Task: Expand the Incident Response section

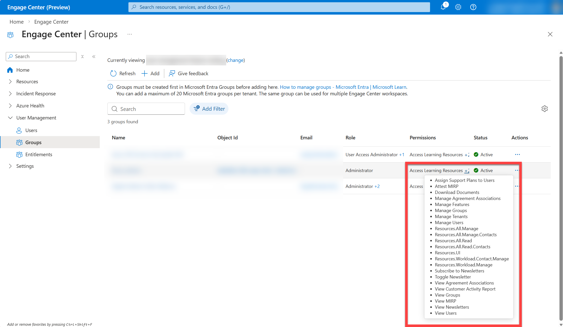Action: [x=10, y=94]
